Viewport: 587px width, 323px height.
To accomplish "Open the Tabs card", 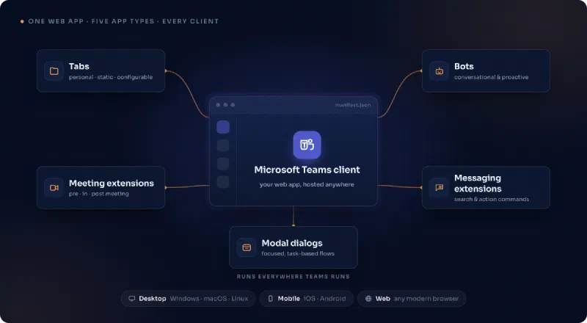I will tap(101, 70).
